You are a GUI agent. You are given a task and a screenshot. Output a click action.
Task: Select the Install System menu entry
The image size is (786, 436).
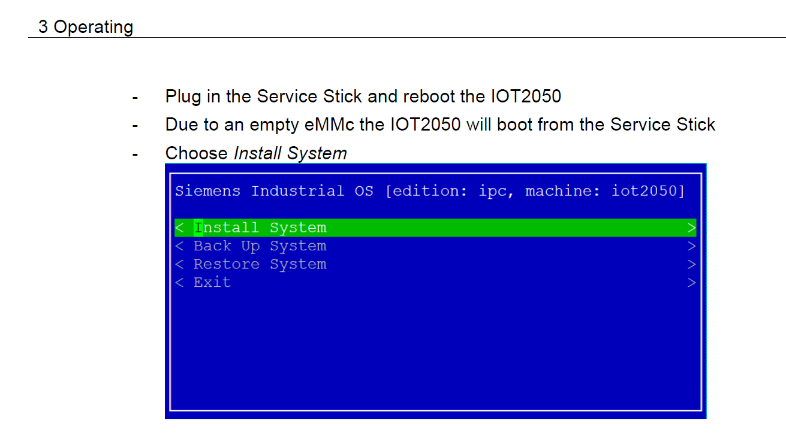pos(435,228)
